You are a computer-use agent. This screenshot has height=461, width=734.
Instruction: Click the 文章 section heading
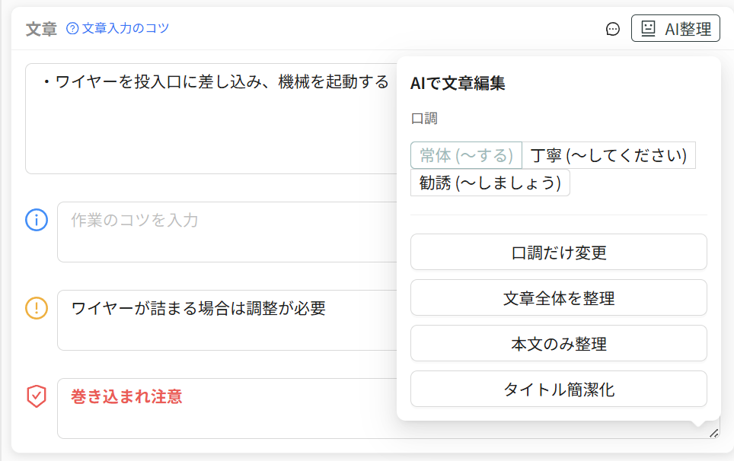click(41, 29)
